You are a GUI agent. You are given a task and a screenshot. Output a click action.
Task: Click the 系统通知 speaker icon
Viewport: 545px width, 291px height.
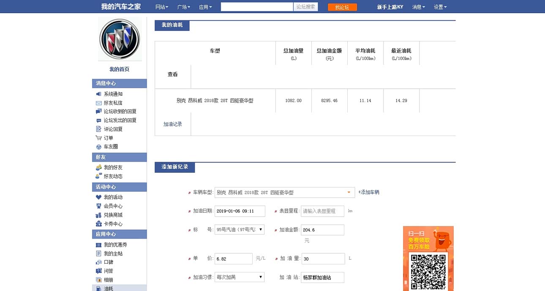(x=98, y=94)
